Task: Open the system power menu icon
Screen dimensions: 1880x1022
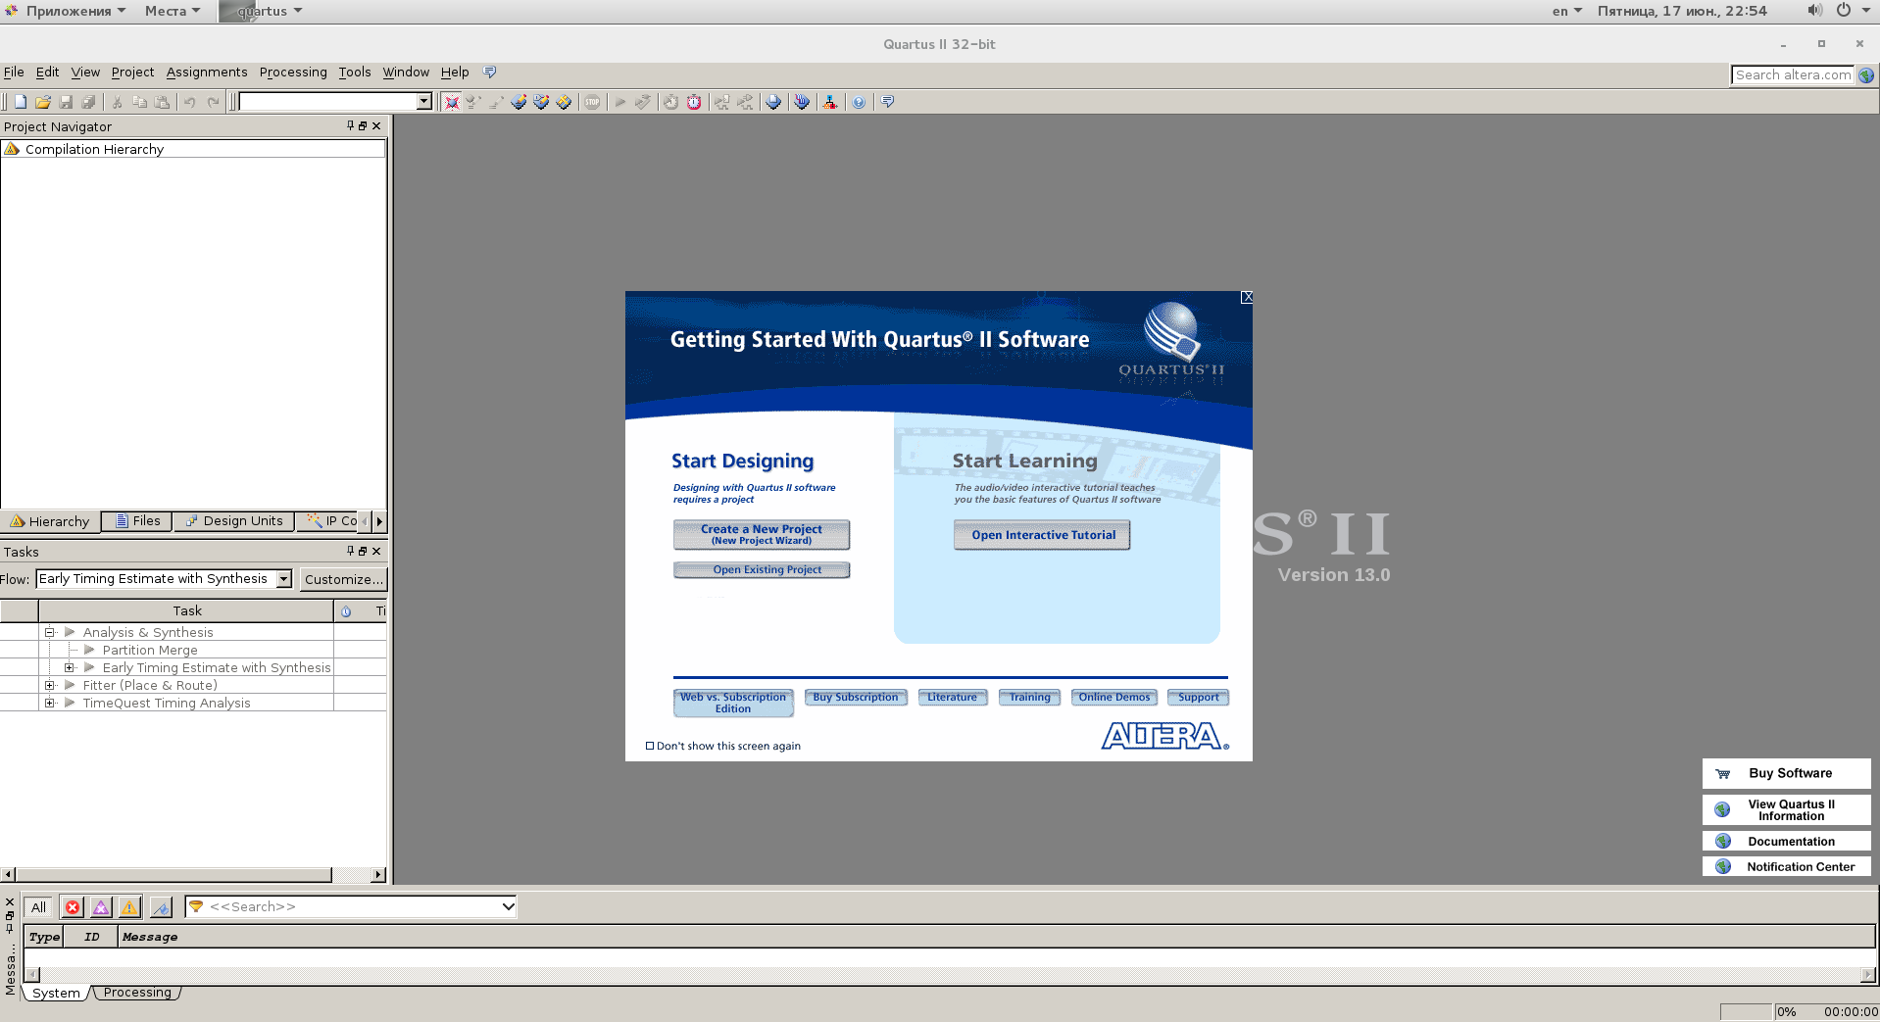Action: click(1844, 11)
